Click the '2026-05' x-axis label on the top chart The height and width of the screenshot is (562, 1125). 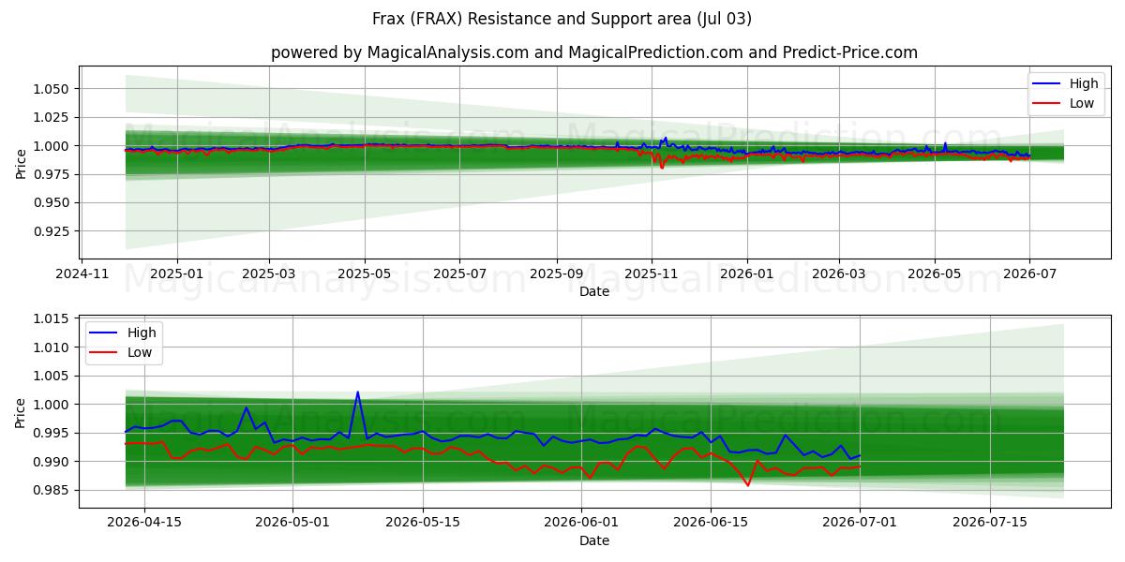pos(934,274)
